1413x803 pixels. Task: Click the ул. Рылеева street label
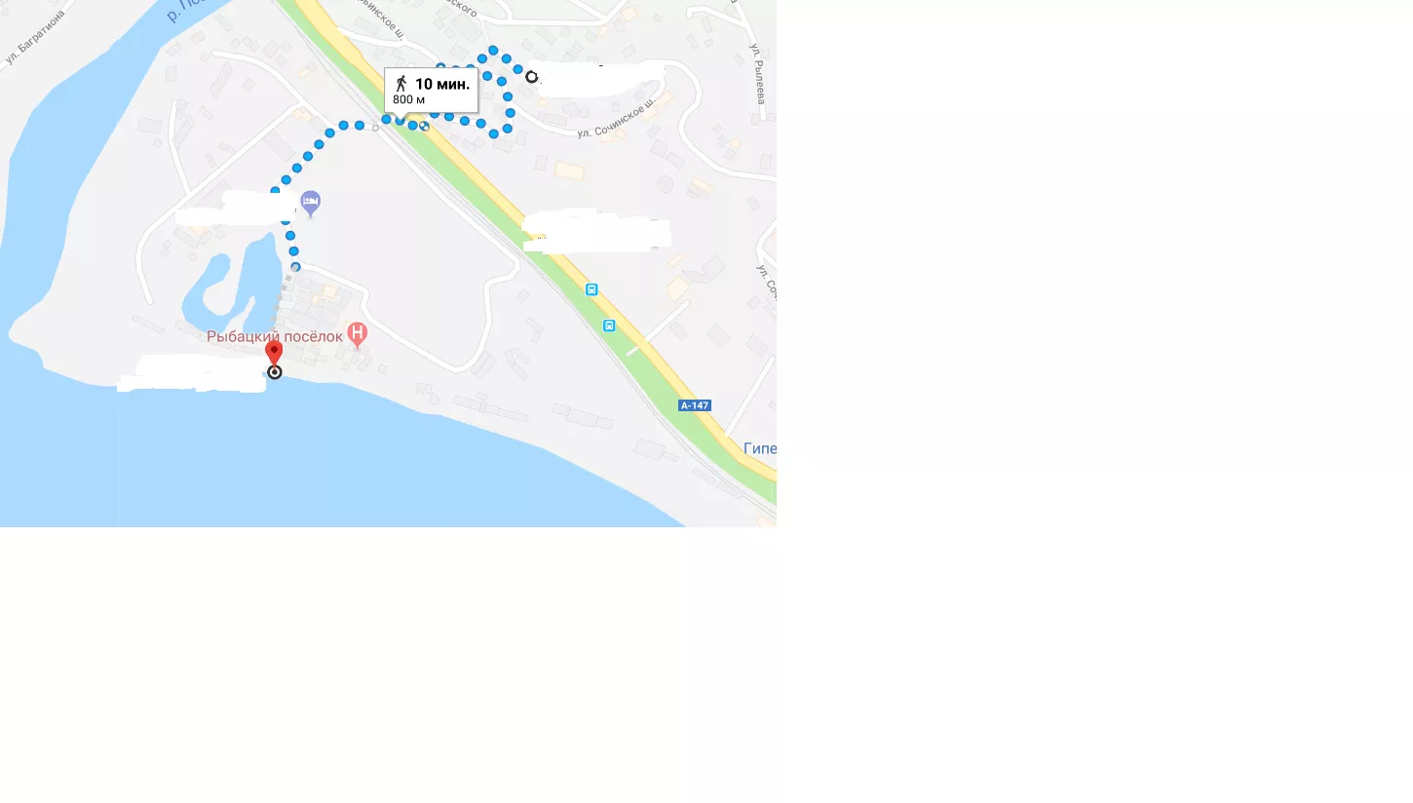coord(757,73)
